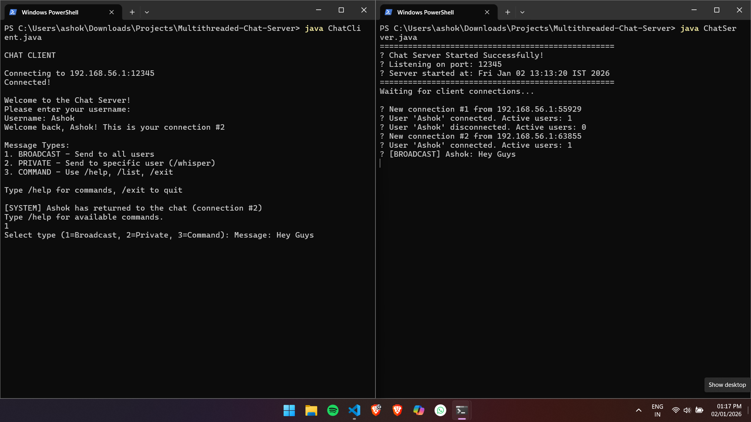Open volume quick settings from the tray

pyautogui.click(x=687, y=410)
